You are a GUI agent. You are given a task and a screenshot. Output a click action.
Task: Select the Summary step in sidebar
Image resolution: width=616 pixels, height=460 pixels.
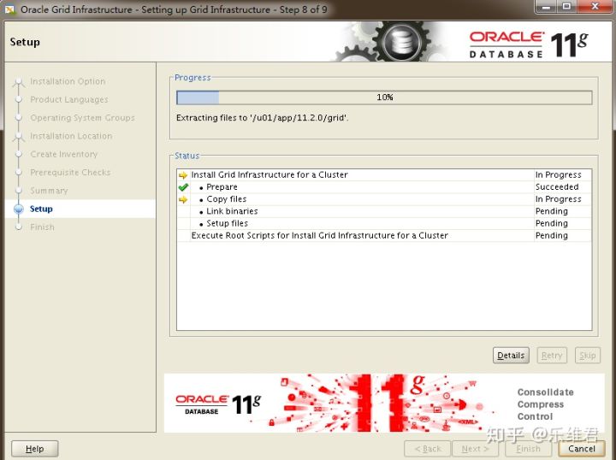49,191
